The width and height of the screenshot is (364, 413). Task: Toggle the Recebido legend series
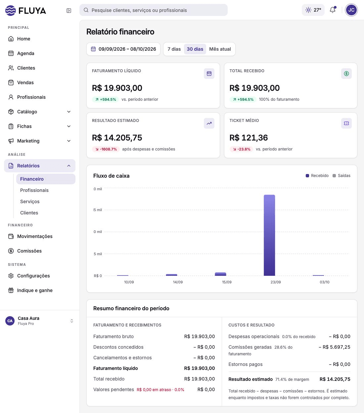(317, 176)
